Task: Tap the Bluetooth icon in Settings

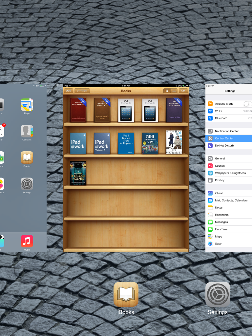Action: [210, 118]
